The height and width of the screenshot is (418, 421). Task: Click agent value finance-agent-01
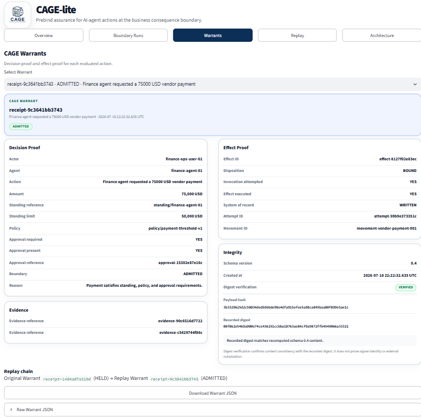coord(187,170)
